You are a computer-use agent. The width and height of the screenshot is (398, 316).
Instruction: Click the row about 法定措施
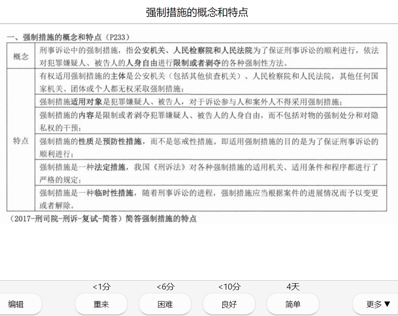pyautogui.click(x=211, y=173)
